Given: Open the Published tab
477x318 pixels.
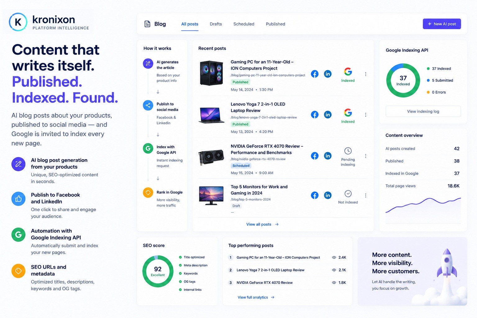Looking at the screenshot, I should (275, 24).
